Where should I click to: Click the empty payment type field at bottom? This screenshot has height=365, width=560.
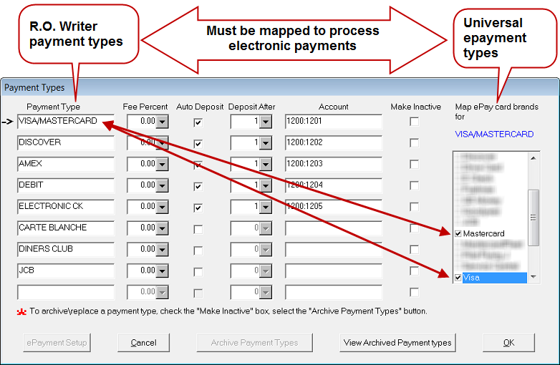coord(65,292)
